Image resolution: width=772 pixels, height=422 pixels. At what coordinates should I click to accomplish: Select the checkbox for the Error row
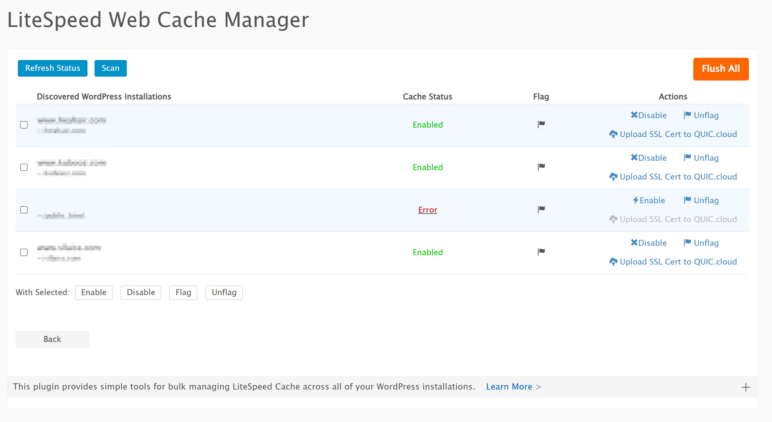(24, 210)
